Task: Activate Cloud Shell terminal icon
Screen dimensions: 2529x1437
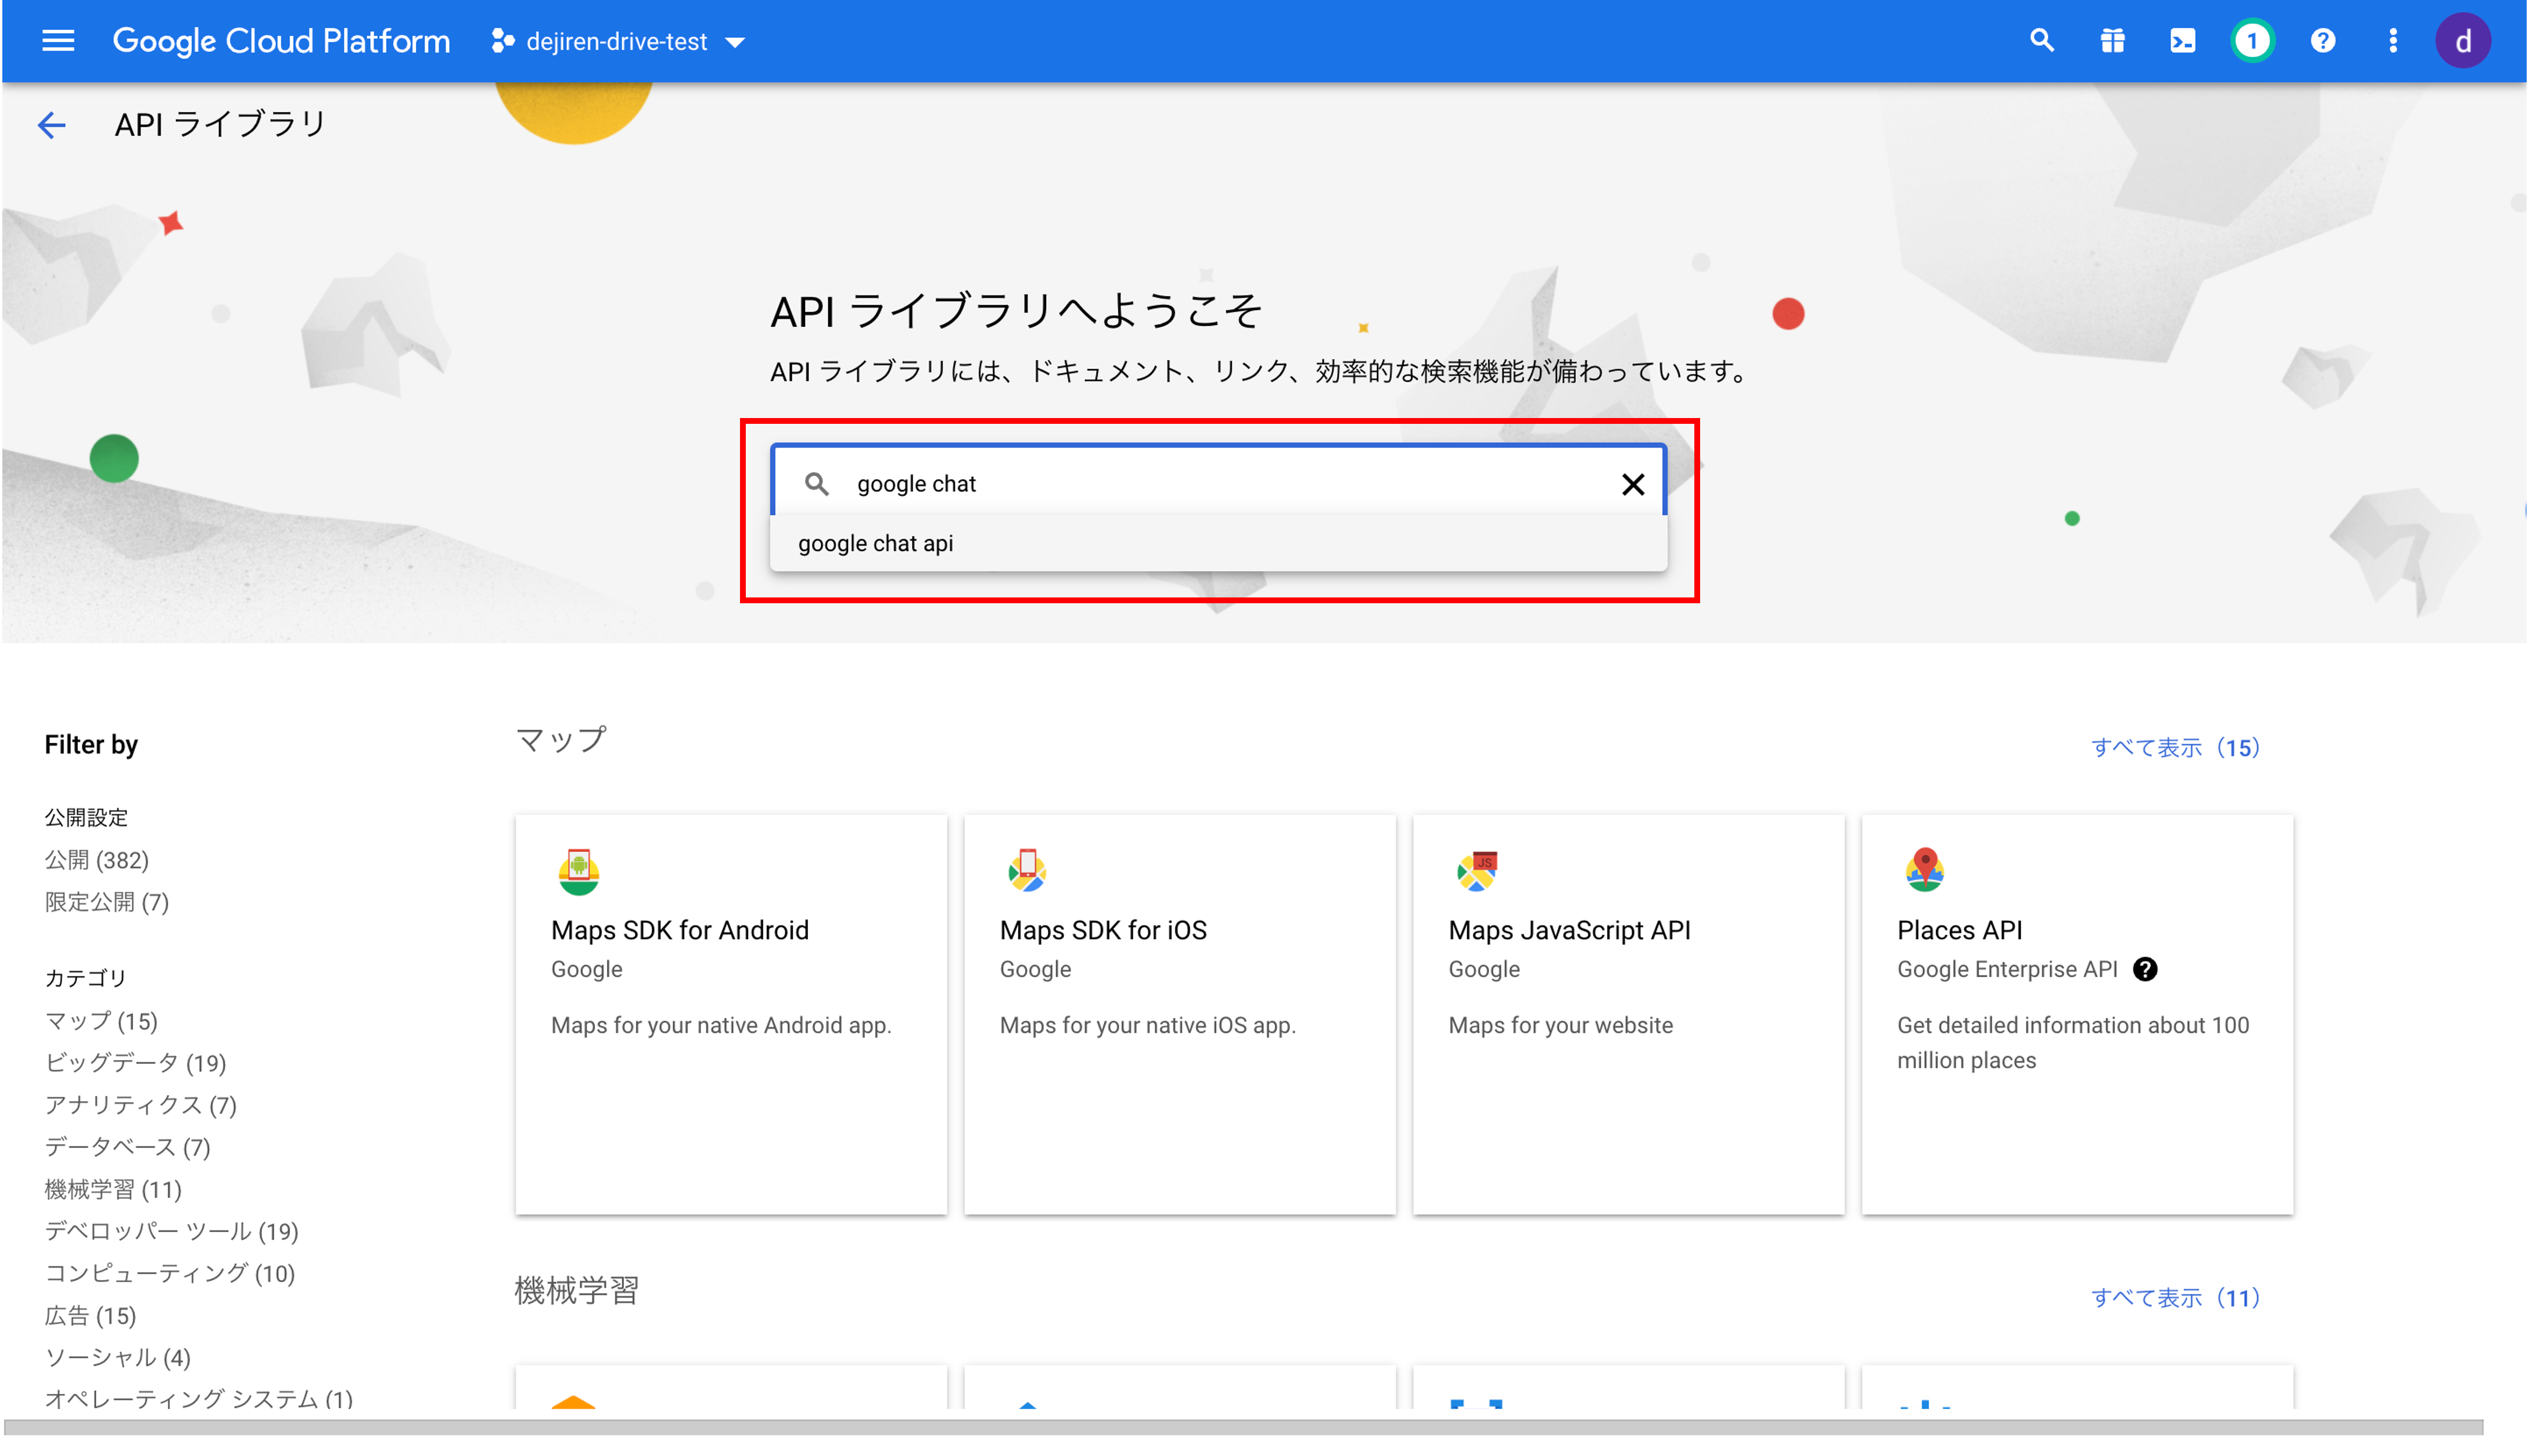Action: point(2182,41)
